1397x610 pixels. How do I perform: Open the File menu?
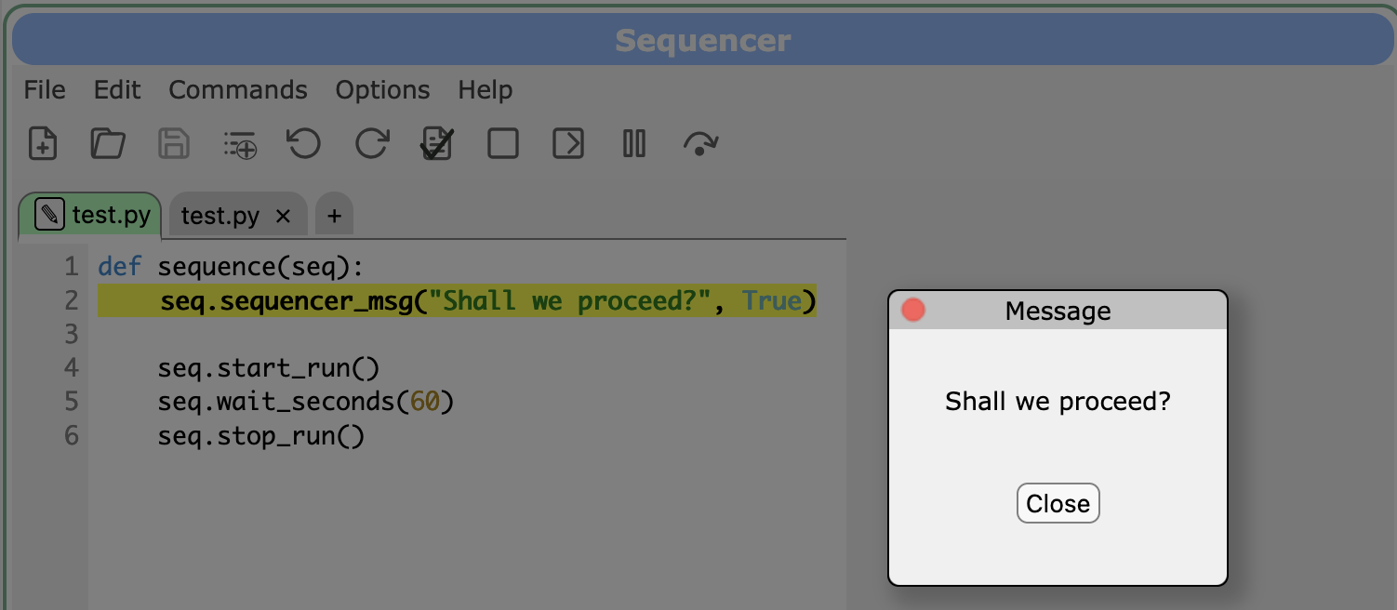click(45, 90)
